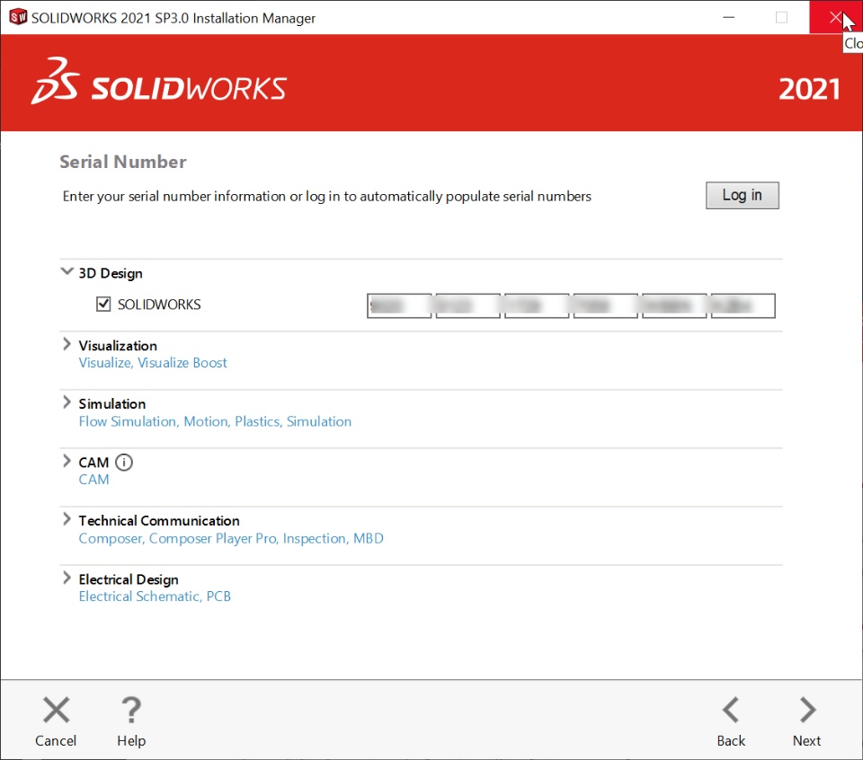Viewport: 863px width, 760px height.
Task: Click the second serial number field
Action: click(x=468, y=305)
